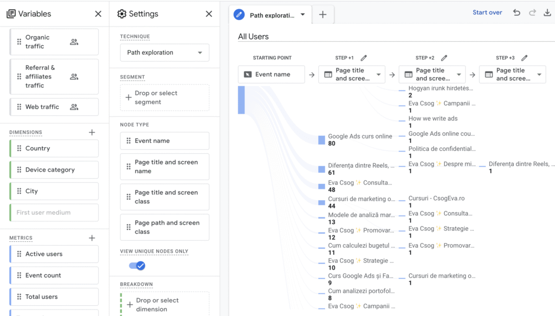Click the Step +3 pencil icon

click(524, 58)
